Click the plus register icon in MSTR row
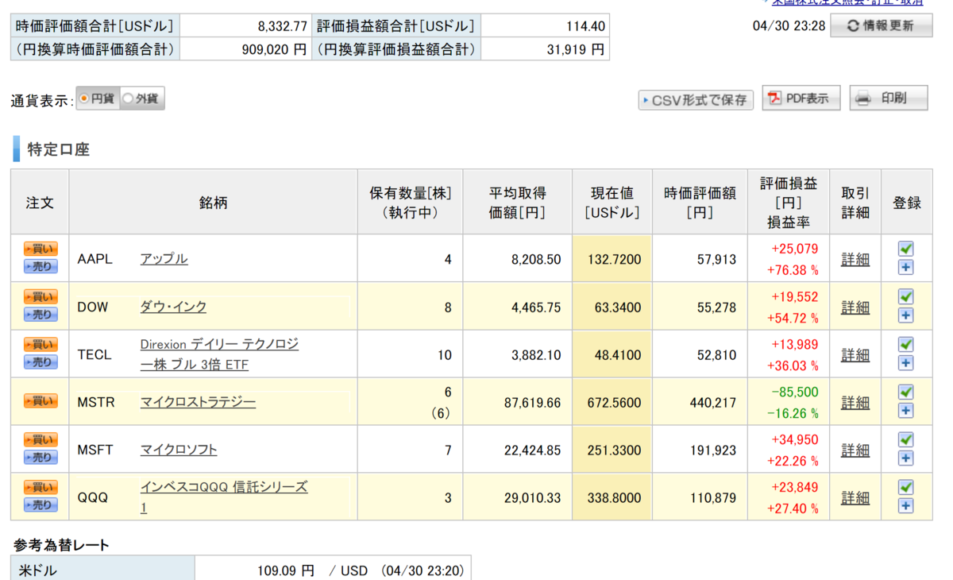This screenshot has height=580, width=953. [906, 411]
